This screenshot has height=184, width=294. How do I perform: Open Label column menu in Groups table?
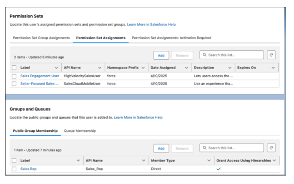coord(78,160)
